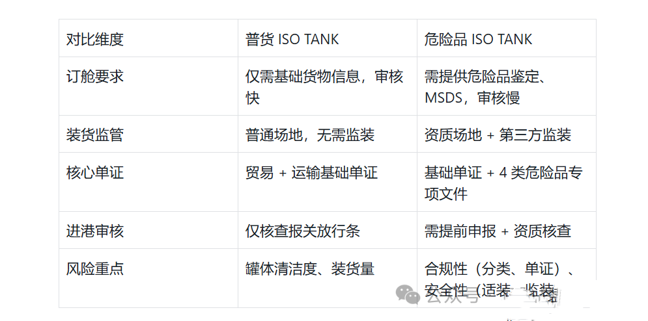Click the 对比维度 header cell
Image resolution: width=648 pixels, height=321 pixels.
[x=95, y=39]
